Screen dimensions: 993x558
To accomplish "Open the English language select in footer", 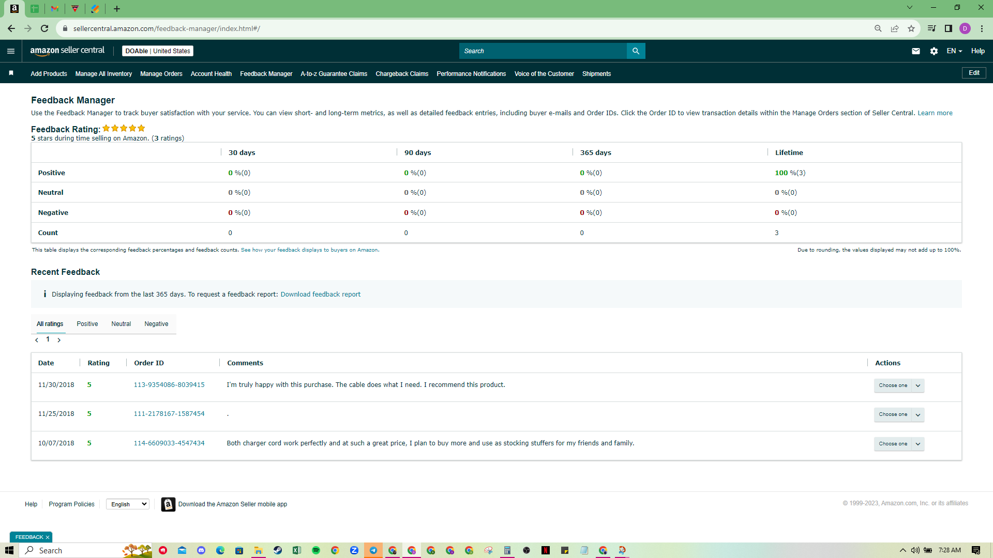I will coord(128,504).
